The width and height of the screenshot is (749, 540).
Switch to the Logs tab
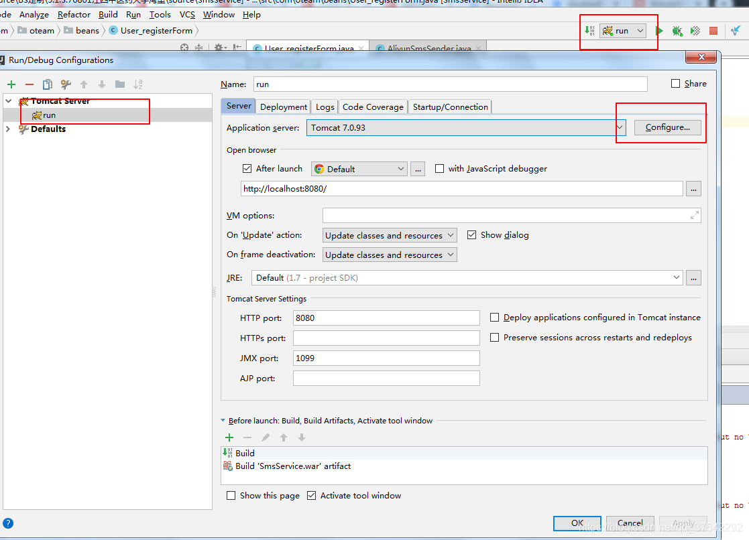click(x=325, y=107)
